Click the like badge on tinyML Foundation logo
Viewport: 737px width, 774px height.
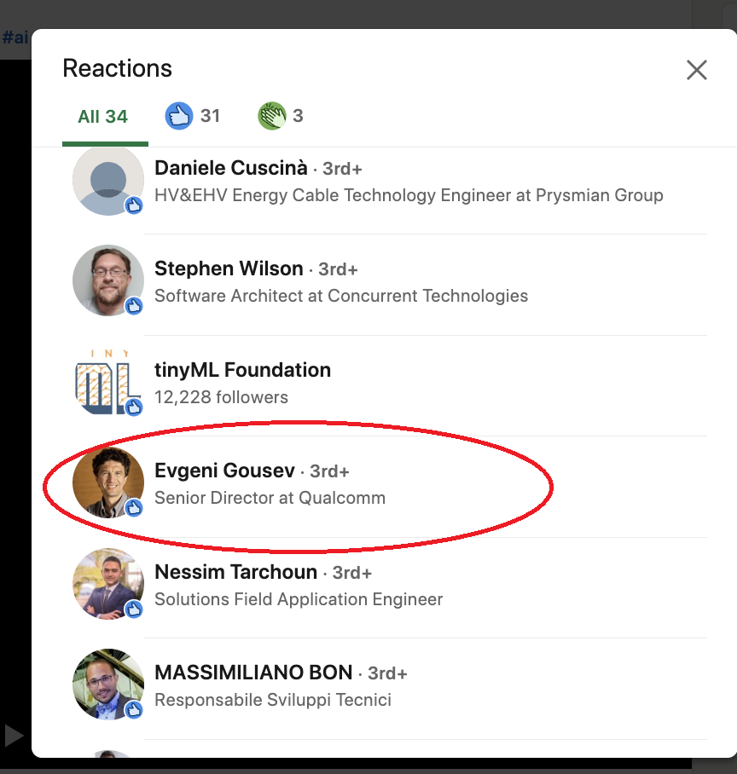pyautogui.click(x=134, y=407)
